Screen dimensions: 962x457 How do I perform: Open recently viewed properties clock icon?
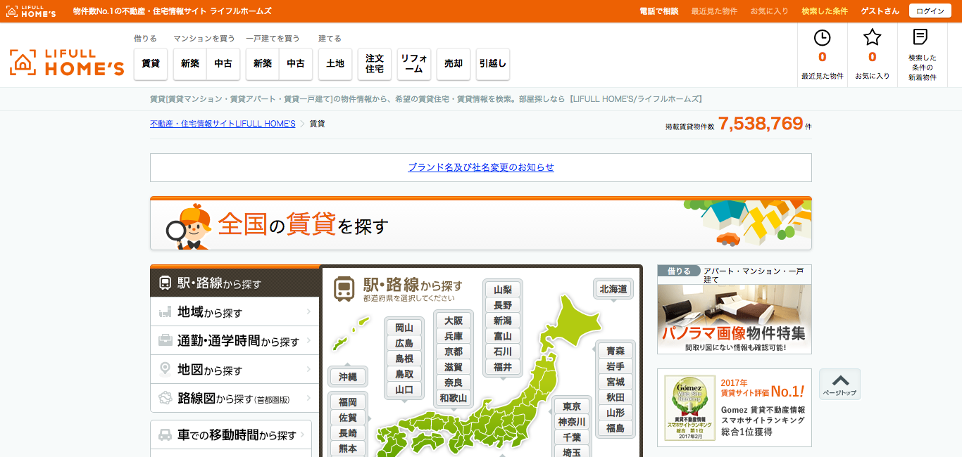822,38
